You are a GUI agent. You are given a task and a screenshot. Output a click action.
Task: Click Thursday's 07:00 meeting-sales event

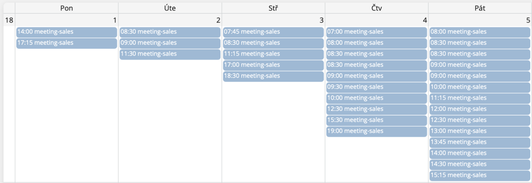click(376, 32)
